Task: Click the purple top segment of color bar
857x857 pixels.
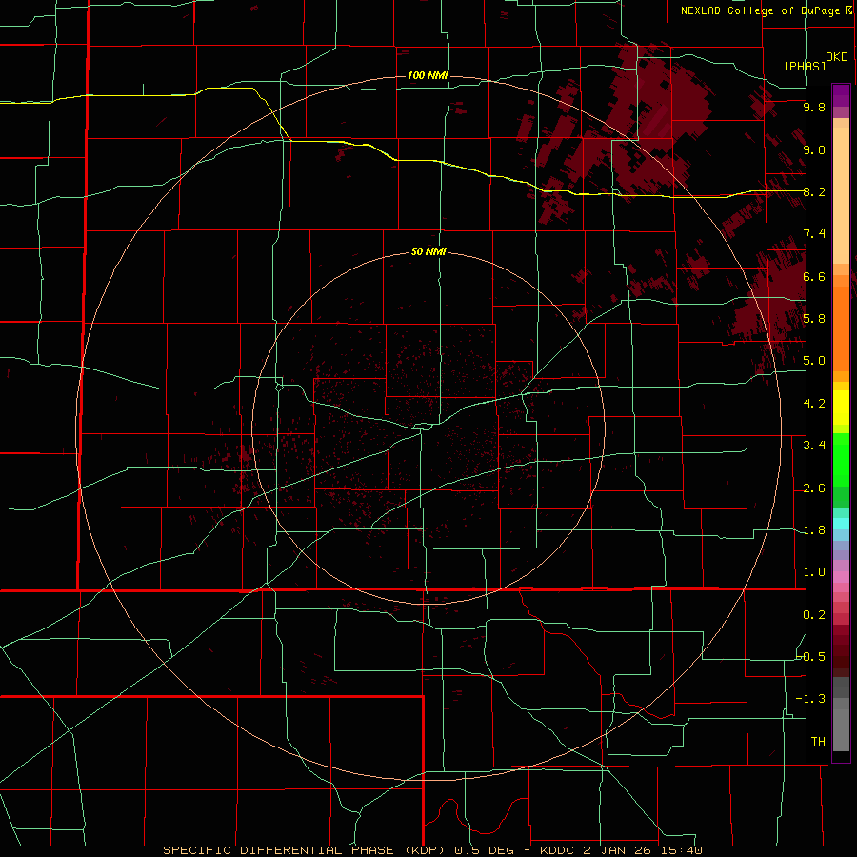Action: (841, 95)
